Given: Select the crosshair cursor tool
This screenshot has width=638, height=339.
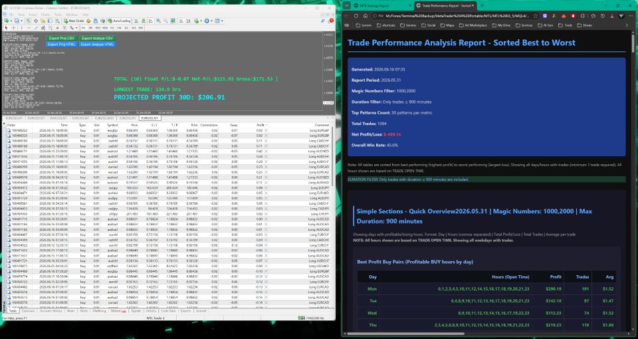Looking at the screenshot, I should click(13, 28).
